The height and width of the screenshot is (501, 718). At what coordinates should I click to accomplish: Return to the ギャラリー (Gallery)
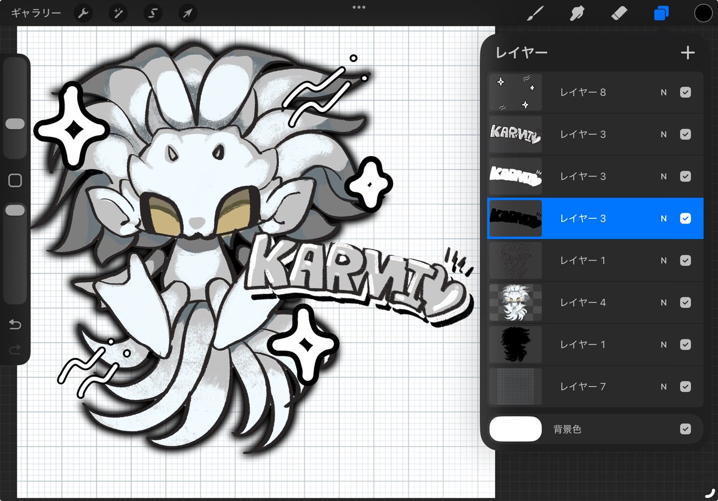click(35, 13)
